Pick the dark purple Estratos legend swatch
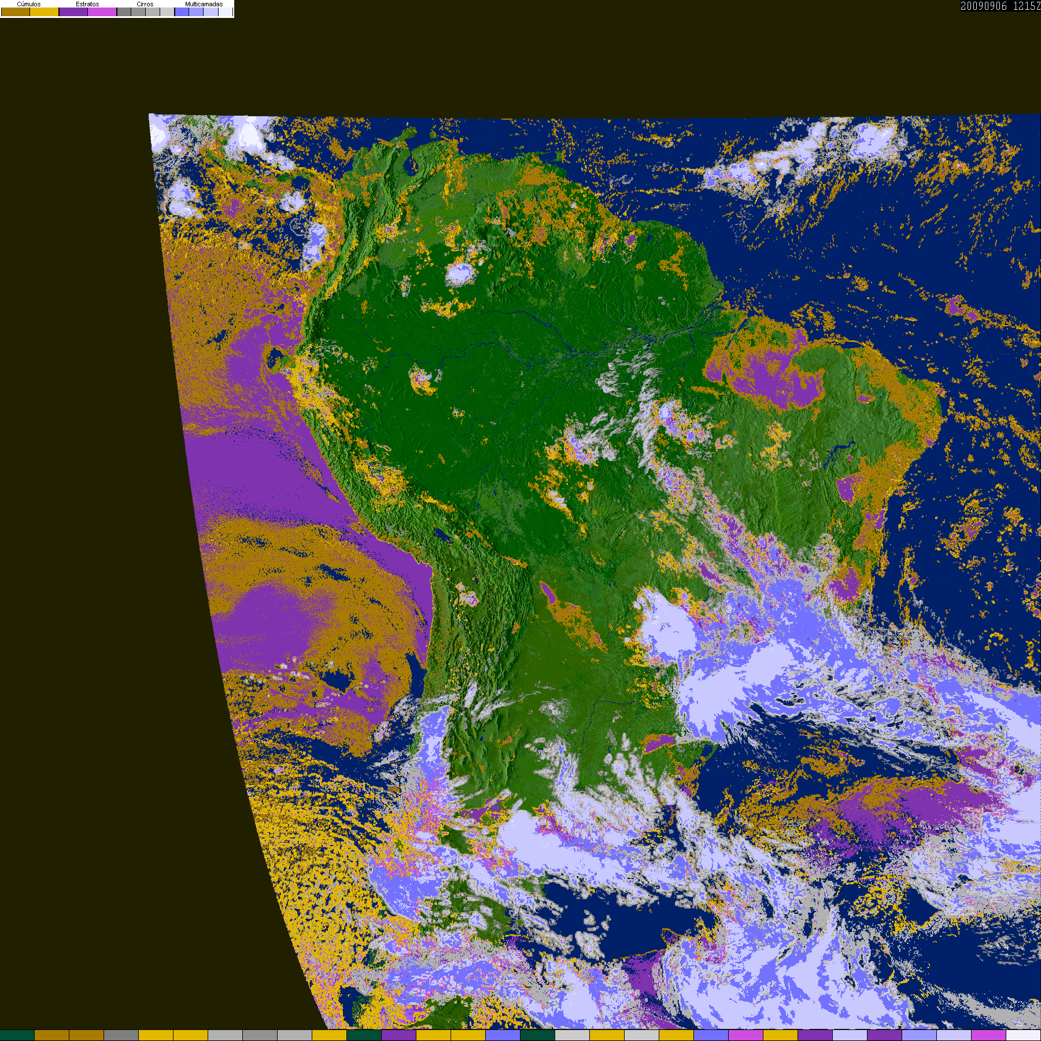Viewport: 1041px width, 1041px height. 73,12
